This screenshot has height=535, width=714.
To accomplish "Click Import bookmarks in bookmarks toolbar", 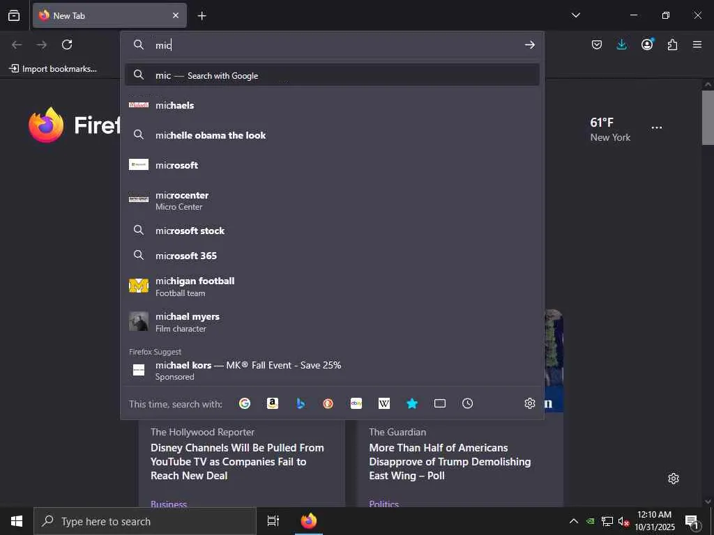I will [x=53, y=69].
